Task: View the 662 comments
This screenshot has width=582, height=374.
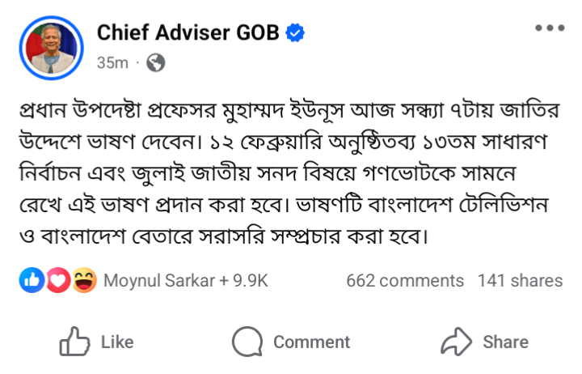Action: 405,281
